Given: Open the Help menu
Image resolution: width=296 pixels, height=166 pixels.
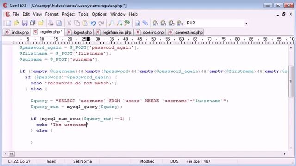Looking at the screenshot, I should coord(133,14).
